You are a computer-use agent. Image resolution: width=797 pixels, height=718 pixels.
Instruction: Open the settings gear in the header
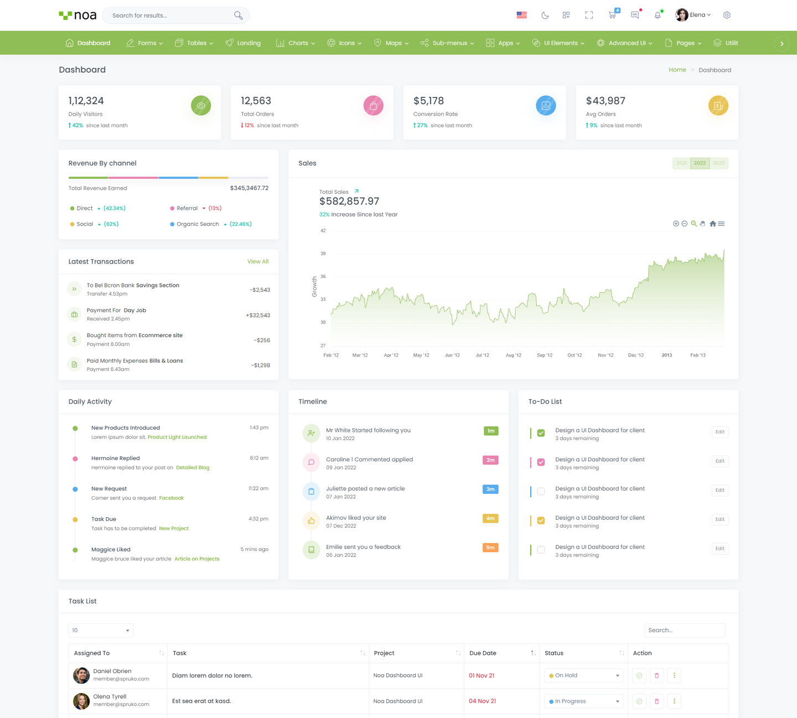tap(727, 16)
